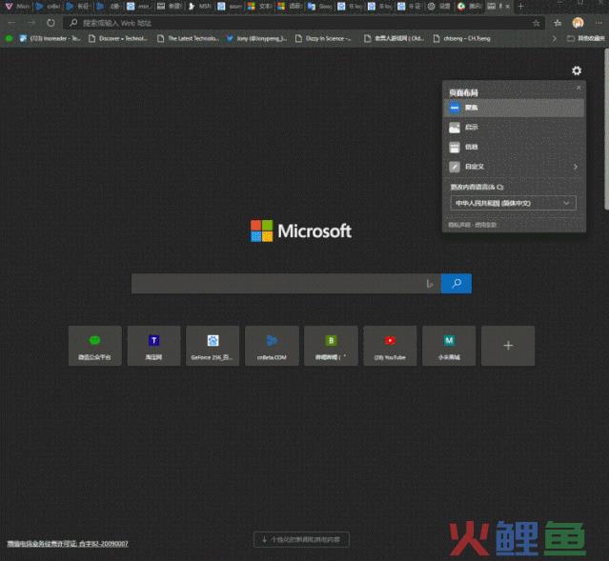
Task: Open the 其他收藏夹 bookmarks folder
Action: pos(583,39)
